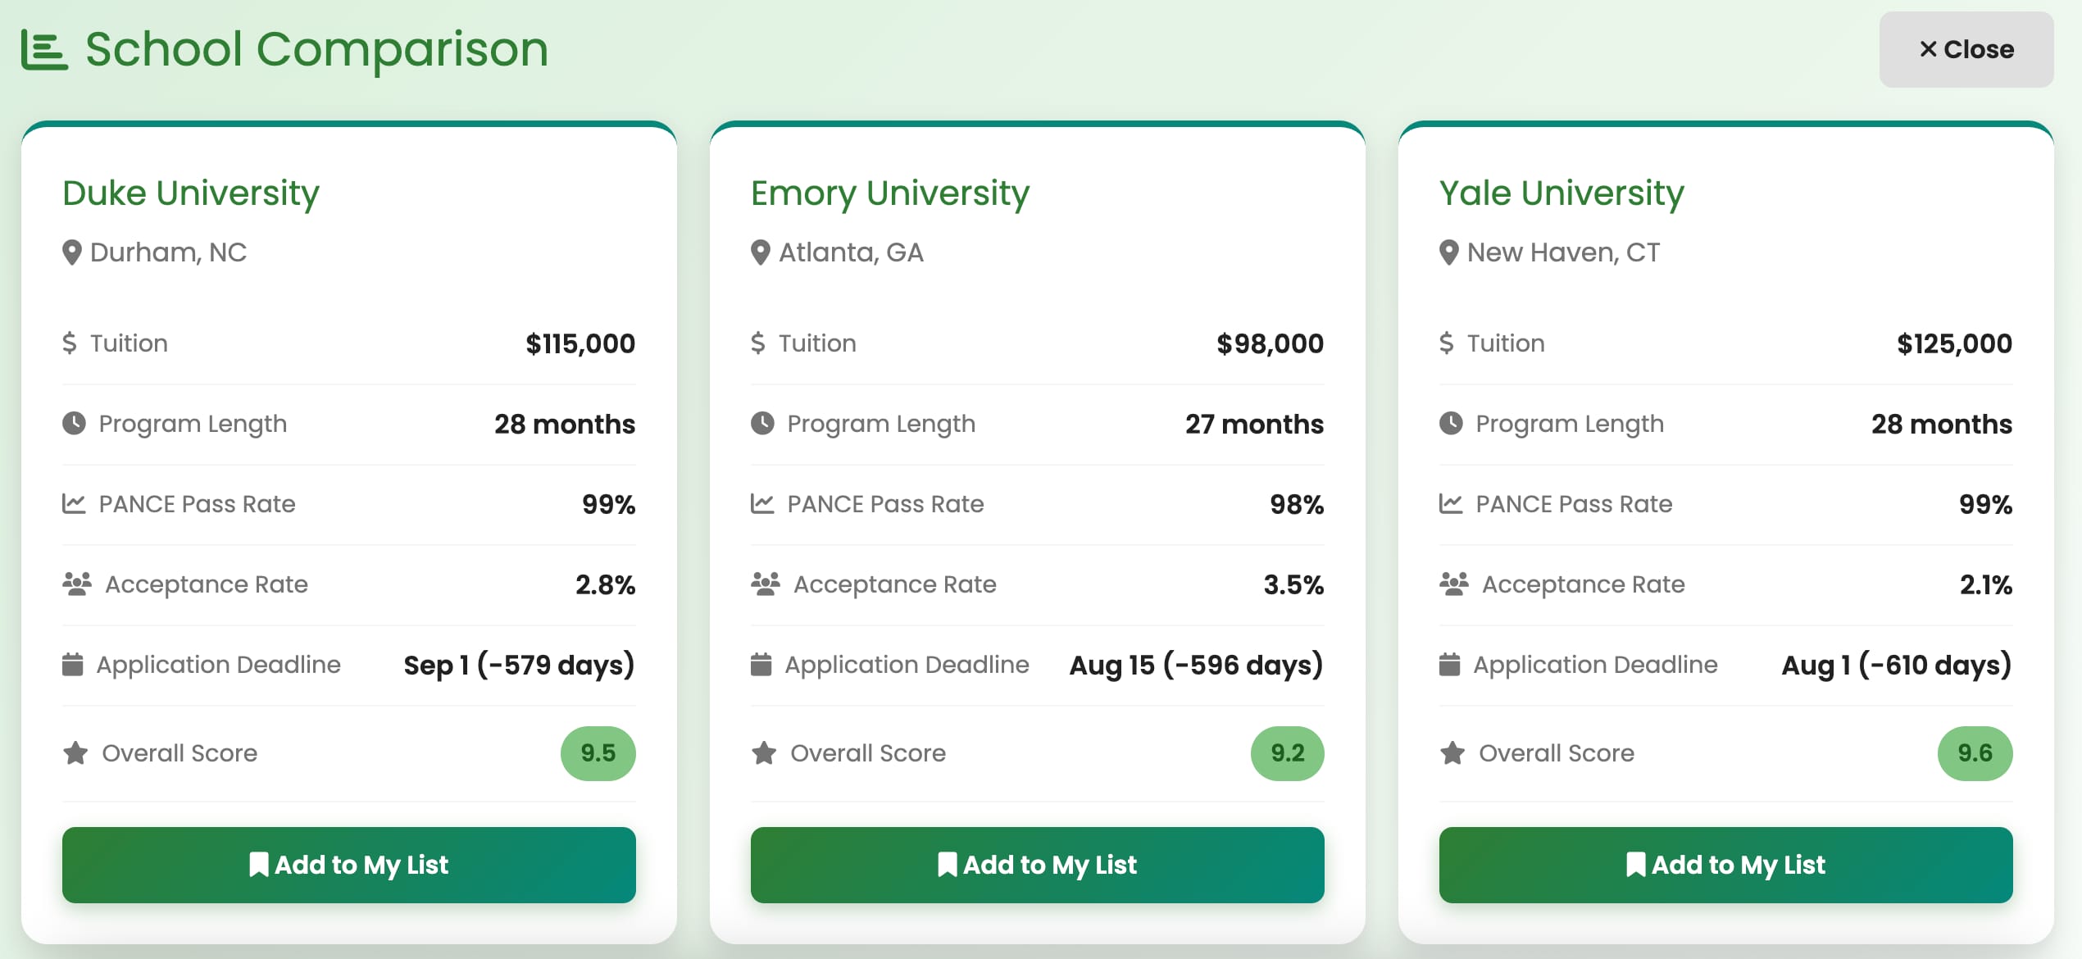Click Emory's 9.2 overall score badge
2082x959 pixels.
click(1288, 753)
